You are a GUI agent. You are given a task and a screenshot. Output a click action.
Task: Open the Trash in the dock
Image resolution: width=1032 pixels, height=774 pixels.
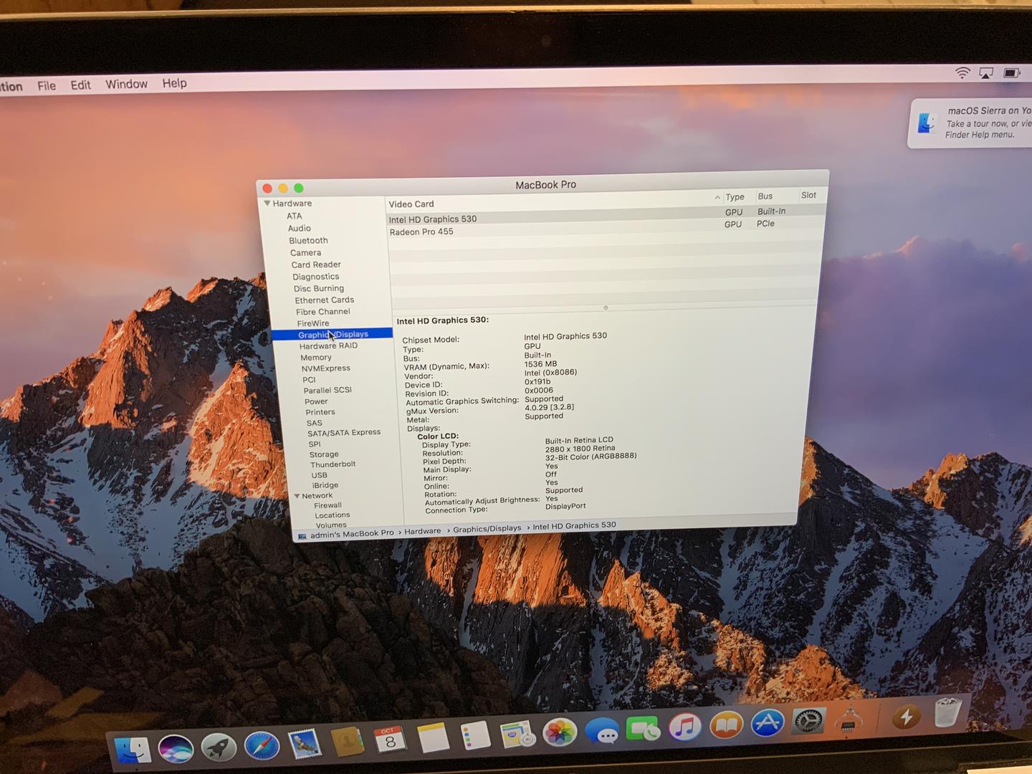pos(947,712)
